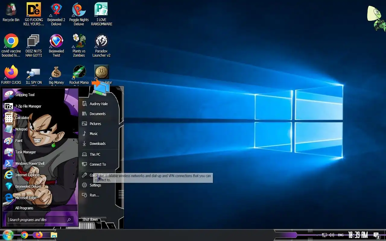Select Bejeweled 2 Deluxe desktop icon

[x=56, y=14]
